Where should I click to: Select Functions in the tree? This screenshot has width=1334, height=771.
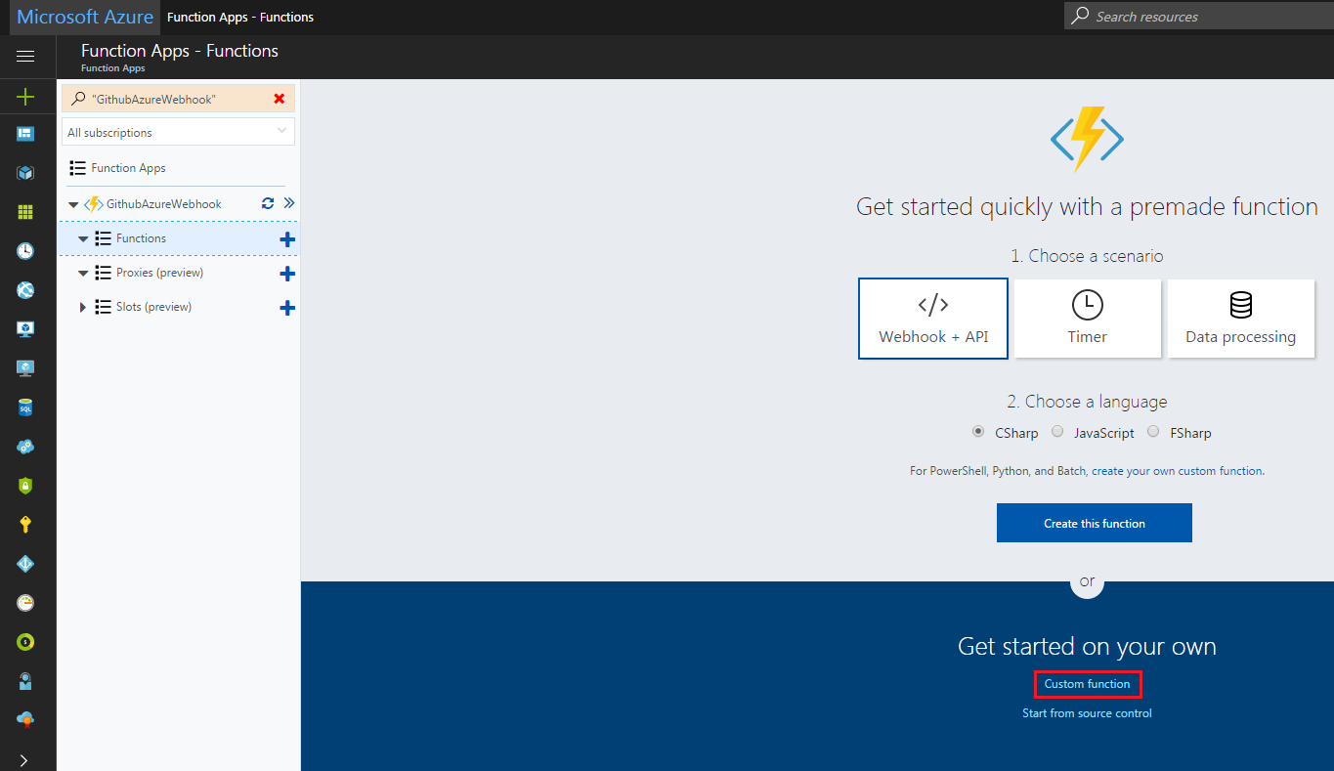(141, 238)
